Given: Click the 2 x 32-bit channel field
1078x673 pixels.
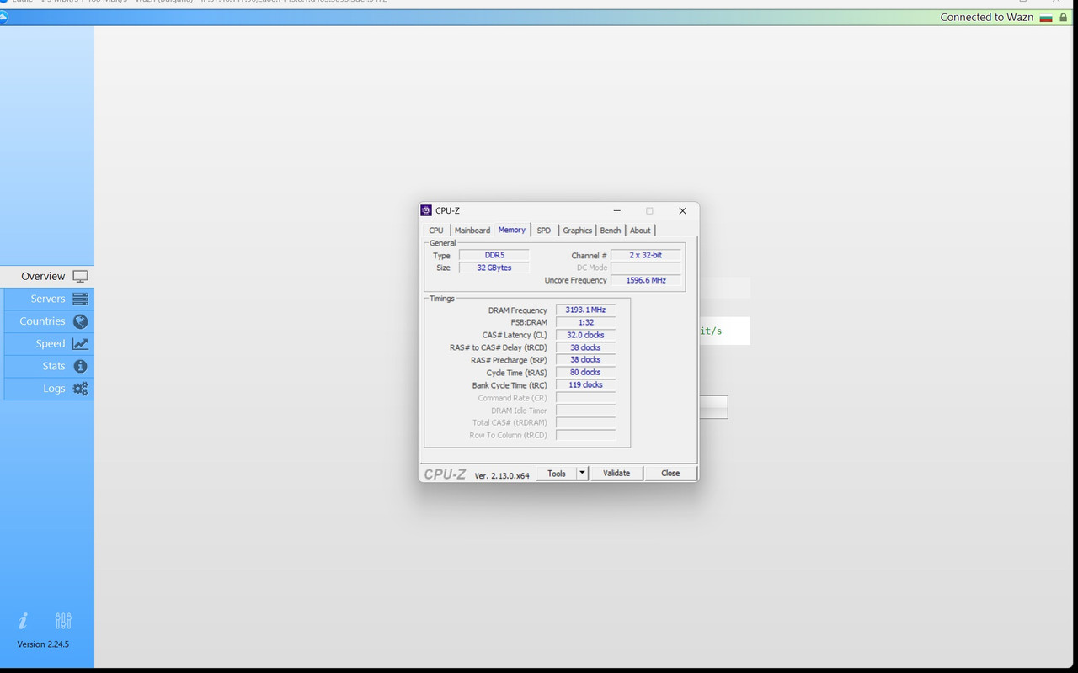Looking at the screenshot, I should [646, 255].
